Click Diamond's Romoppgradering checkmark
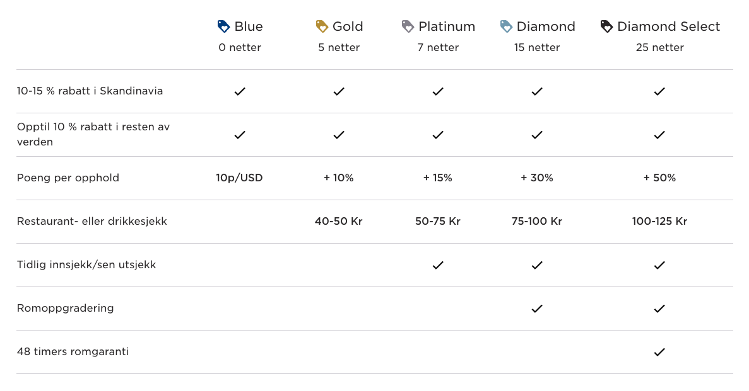 pos(537,309)
